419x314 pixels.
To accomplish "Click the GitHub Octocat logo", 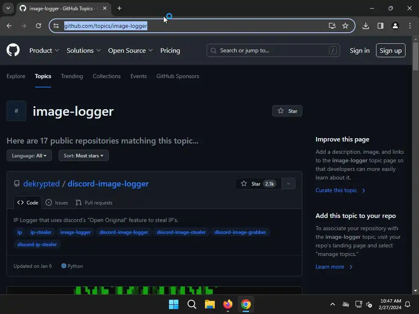I will [13, 50].
